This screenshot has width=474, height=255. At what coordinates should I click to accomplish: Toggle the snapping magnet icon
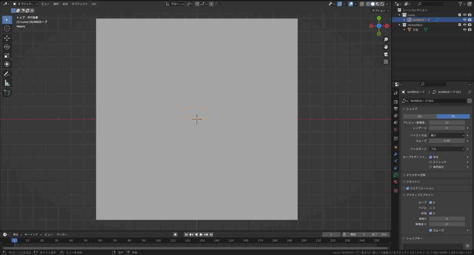[197, 4]
